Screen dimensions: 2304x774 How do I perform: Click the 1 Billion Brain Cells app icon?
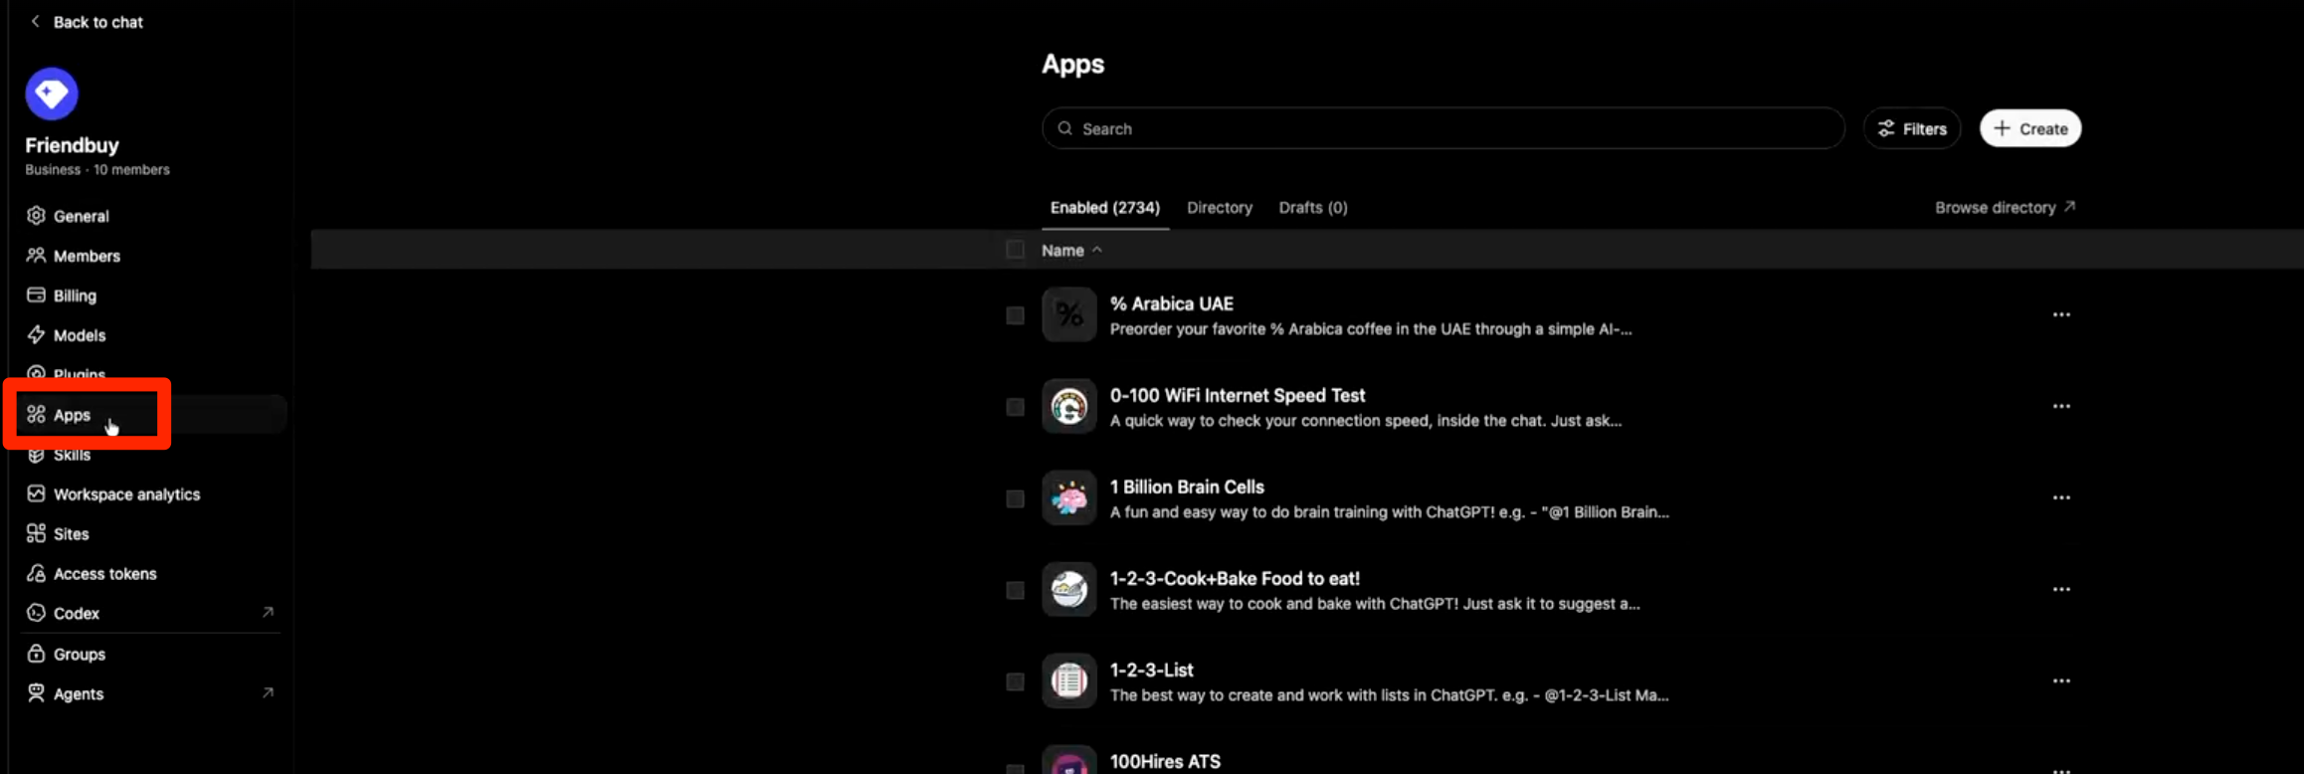click(1069, 498)
